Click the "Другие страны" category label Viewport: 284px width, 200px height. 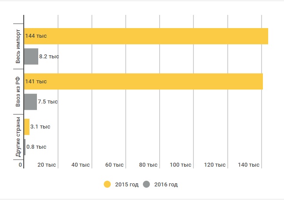(x=18, y=137)
